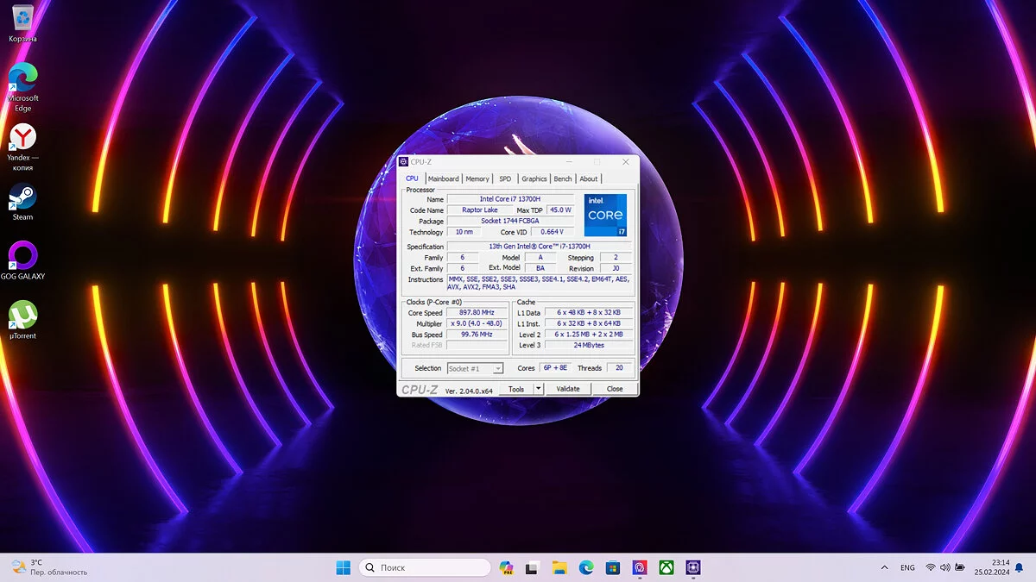Click the Validate button

tap(568, 389)
